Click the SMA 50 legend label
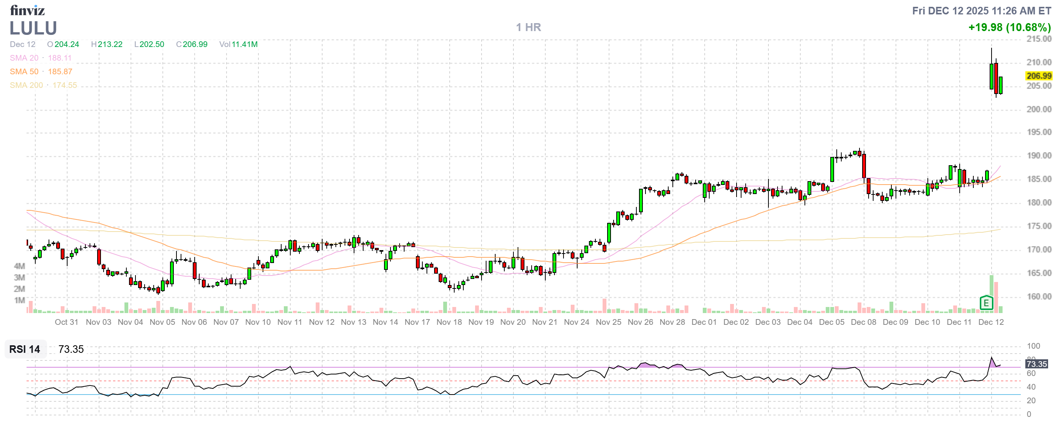Image resolution: width=1061 pixels, height=426 pixels. (x=24, y=72)
